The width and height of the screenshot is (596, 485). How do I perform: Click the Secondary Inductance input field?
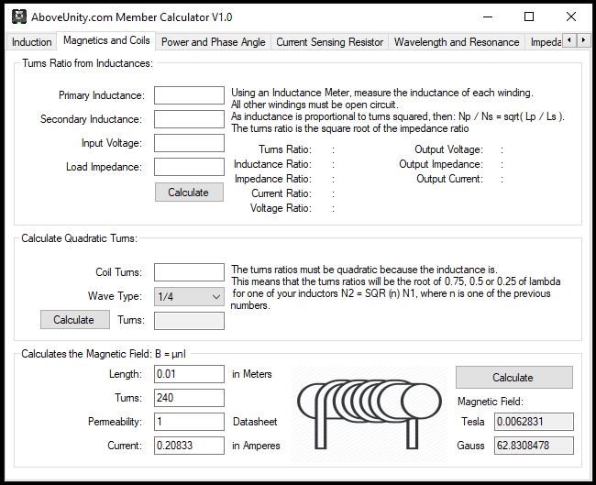tap(189, 119)
